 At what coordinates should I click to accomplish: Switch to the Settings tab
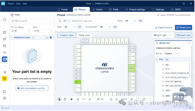158,9
